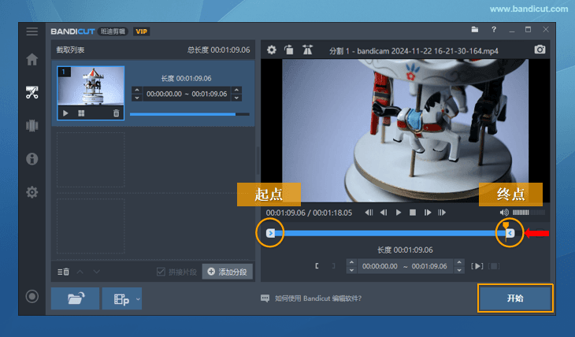Click the 添加分段 button

click(228, 272)
